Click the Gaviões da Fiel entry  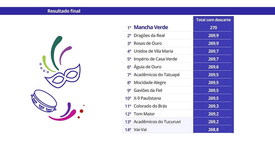click(148, 91)
